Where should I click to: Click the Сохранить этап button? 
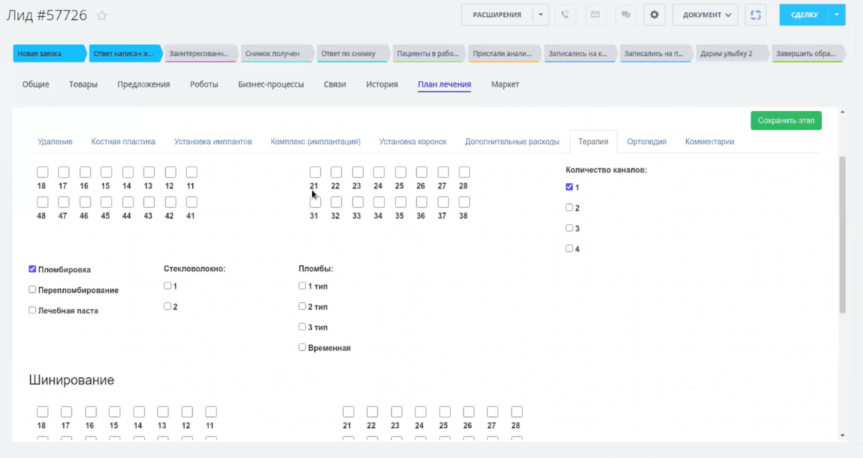pyautogui.click(x=785, y=120)
